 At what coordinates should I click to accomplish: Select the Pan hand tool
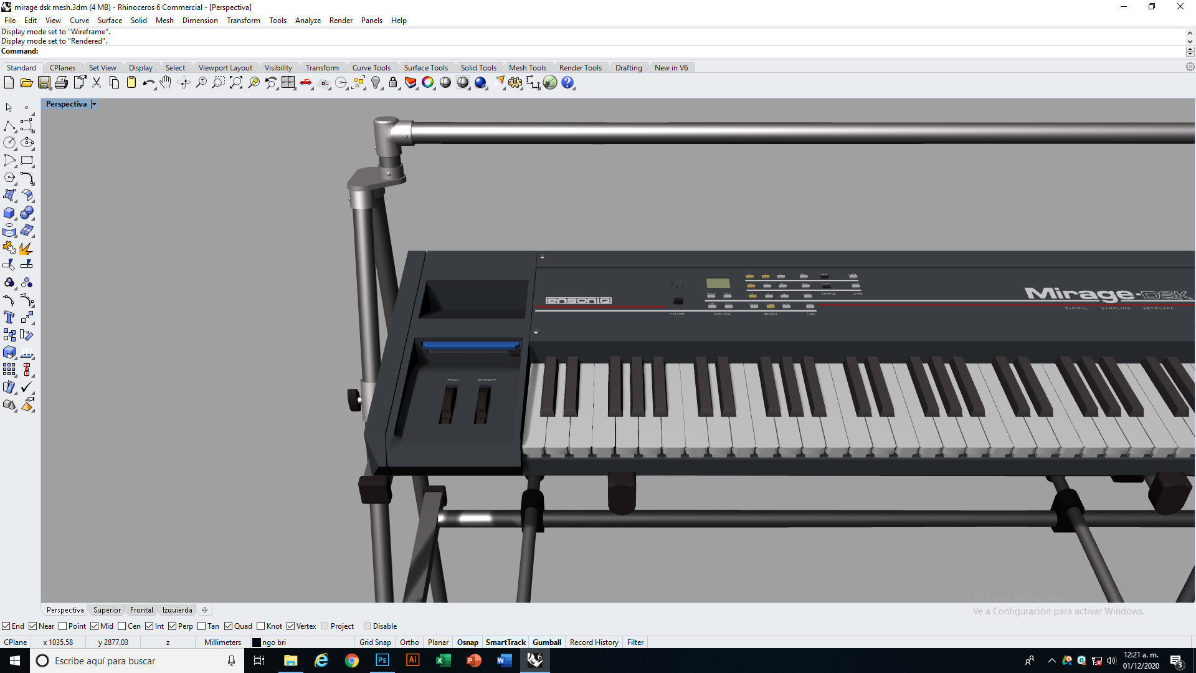click(166, 82)
